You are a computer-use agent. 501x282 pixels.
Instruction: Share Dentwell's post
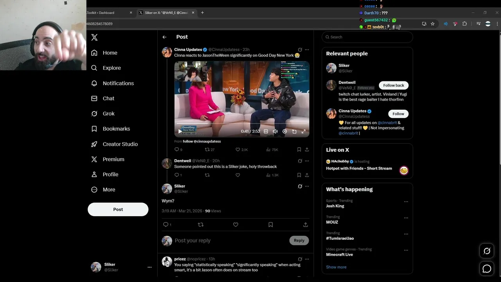(307, 175)
